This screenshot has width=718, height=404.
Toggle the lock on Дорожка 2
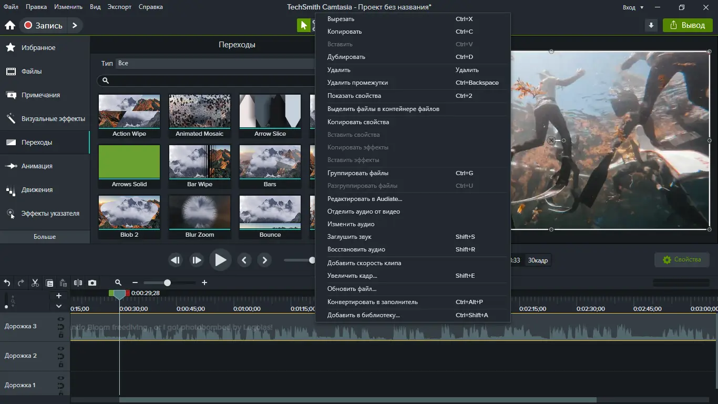tap(61, 364)
